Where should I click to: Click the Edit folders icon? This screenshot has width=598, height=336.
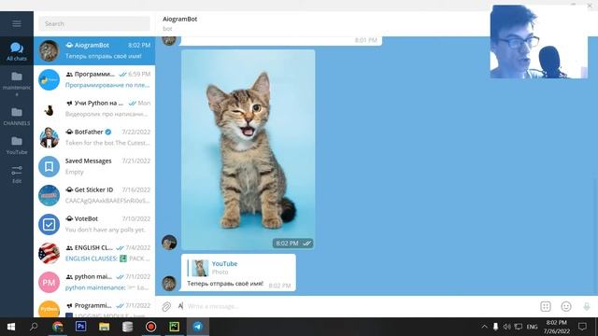click(x=17, y=175)
